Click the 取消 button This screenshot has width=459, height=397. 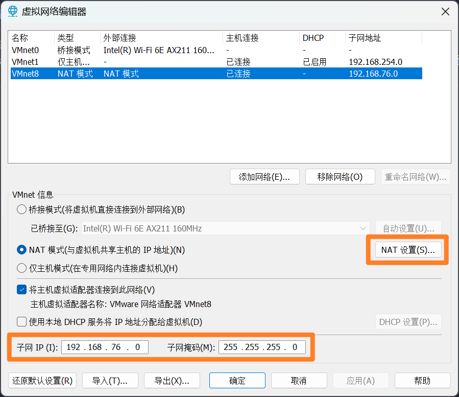coord(299,381)
